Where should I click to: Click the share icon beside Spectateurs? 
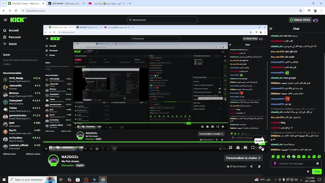[251, 166]
